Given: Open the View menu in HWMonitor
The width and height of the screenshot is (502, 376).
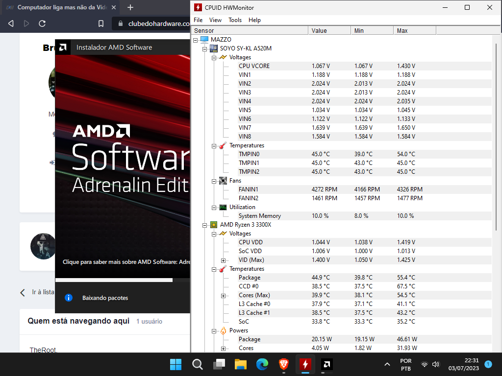Looking at the screenshot, I should coord(215,20).
